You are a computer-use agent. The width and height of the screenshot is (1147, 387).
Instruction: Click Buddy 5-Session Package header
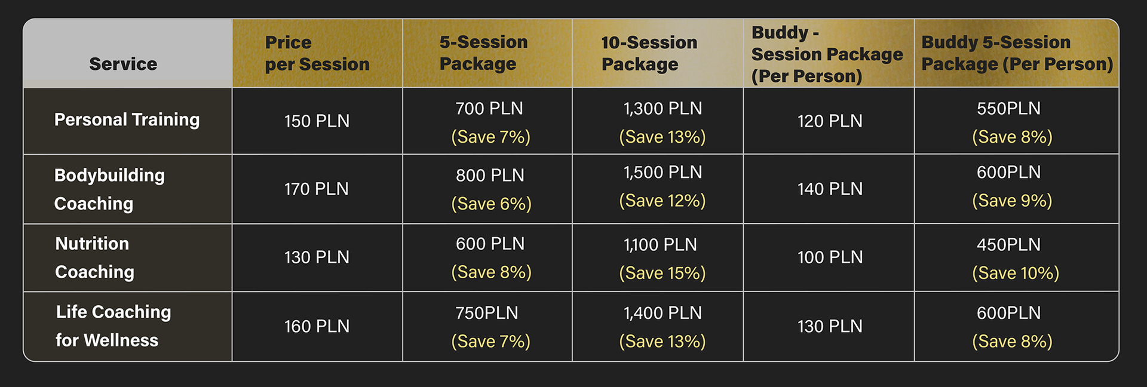(x=1017, y=53)
